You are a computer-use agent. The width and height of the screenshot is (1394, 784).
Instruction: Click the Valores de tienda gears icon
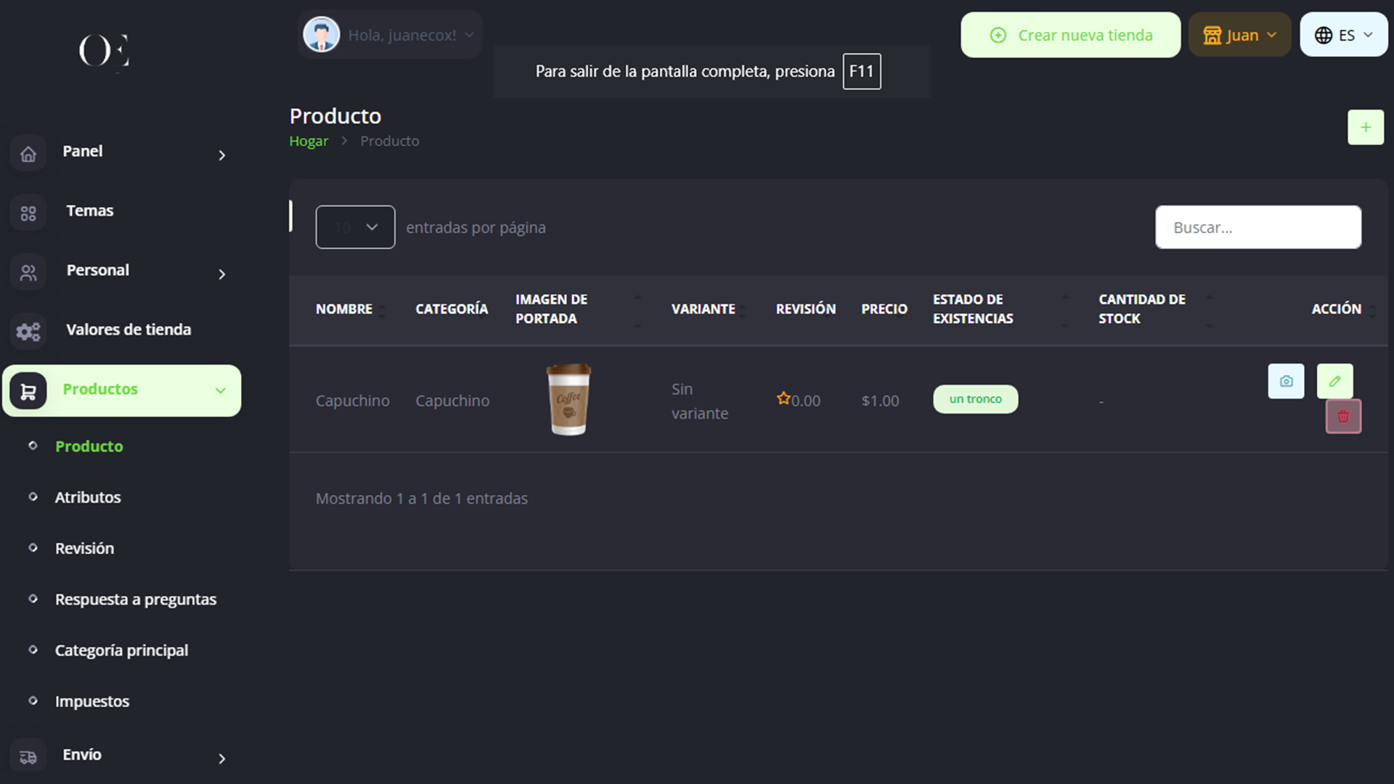tap(28, 332)
